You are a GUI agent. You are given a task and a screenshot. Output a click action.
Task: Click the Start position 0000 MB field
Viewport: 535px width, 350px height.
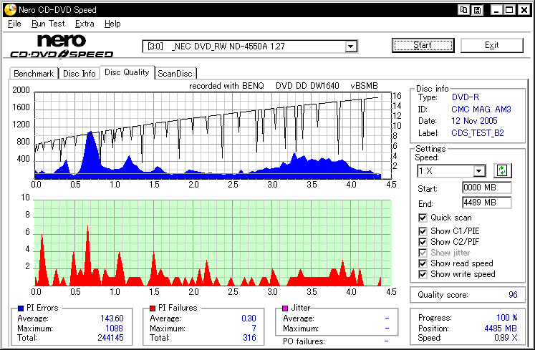(487, 188)
